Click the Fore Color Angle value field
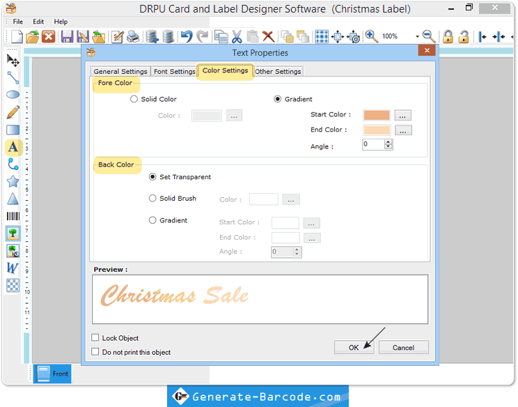The width and height of the screenshot is (518, 407). tap(374, 144)
